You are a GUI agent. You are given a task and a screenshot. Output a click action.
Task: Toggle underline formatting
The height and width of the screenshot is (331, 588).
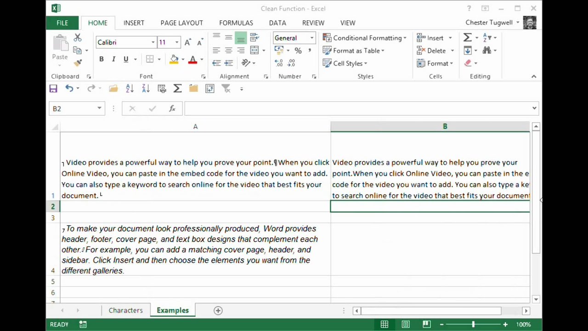point(125,59)
